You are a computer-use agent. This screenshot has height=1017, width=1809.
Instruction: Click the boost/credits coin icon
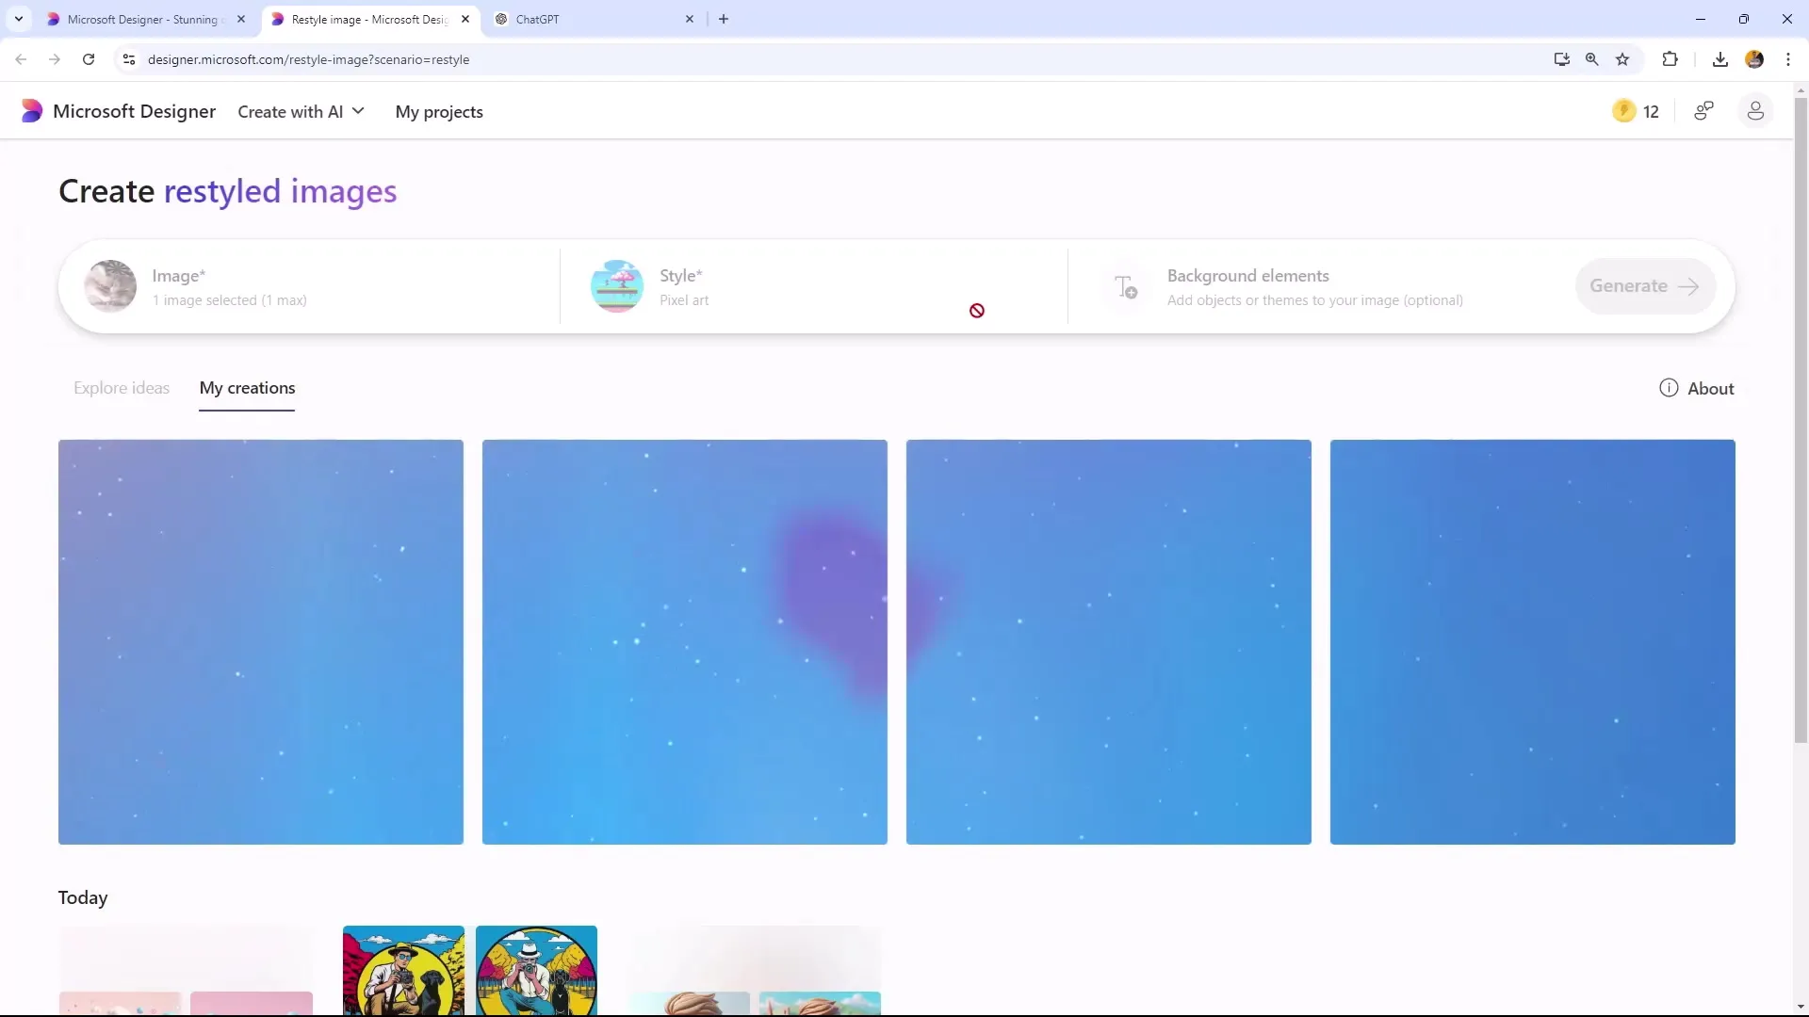click(1625, 110)
